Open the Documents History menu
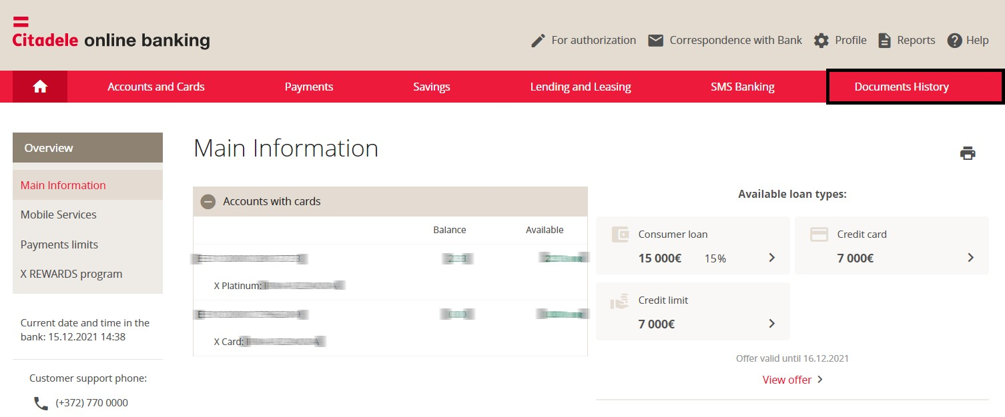The height and width of the screenshot is (417, 1005). pyautogui.click(x=902, y=87)
